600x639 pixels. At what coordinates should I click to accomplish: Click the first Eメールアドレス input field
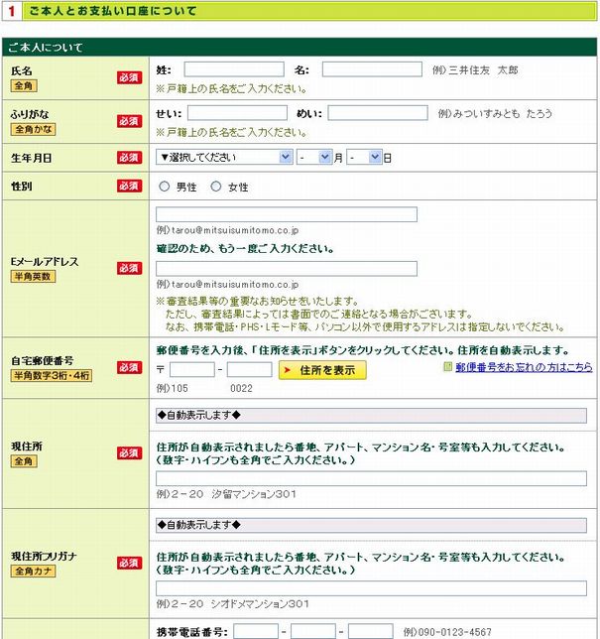click(287, 214)
